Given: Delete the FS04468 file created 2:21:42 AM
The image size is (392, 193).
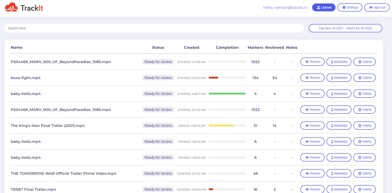Looking at the screenshot, I should [364, 110].
